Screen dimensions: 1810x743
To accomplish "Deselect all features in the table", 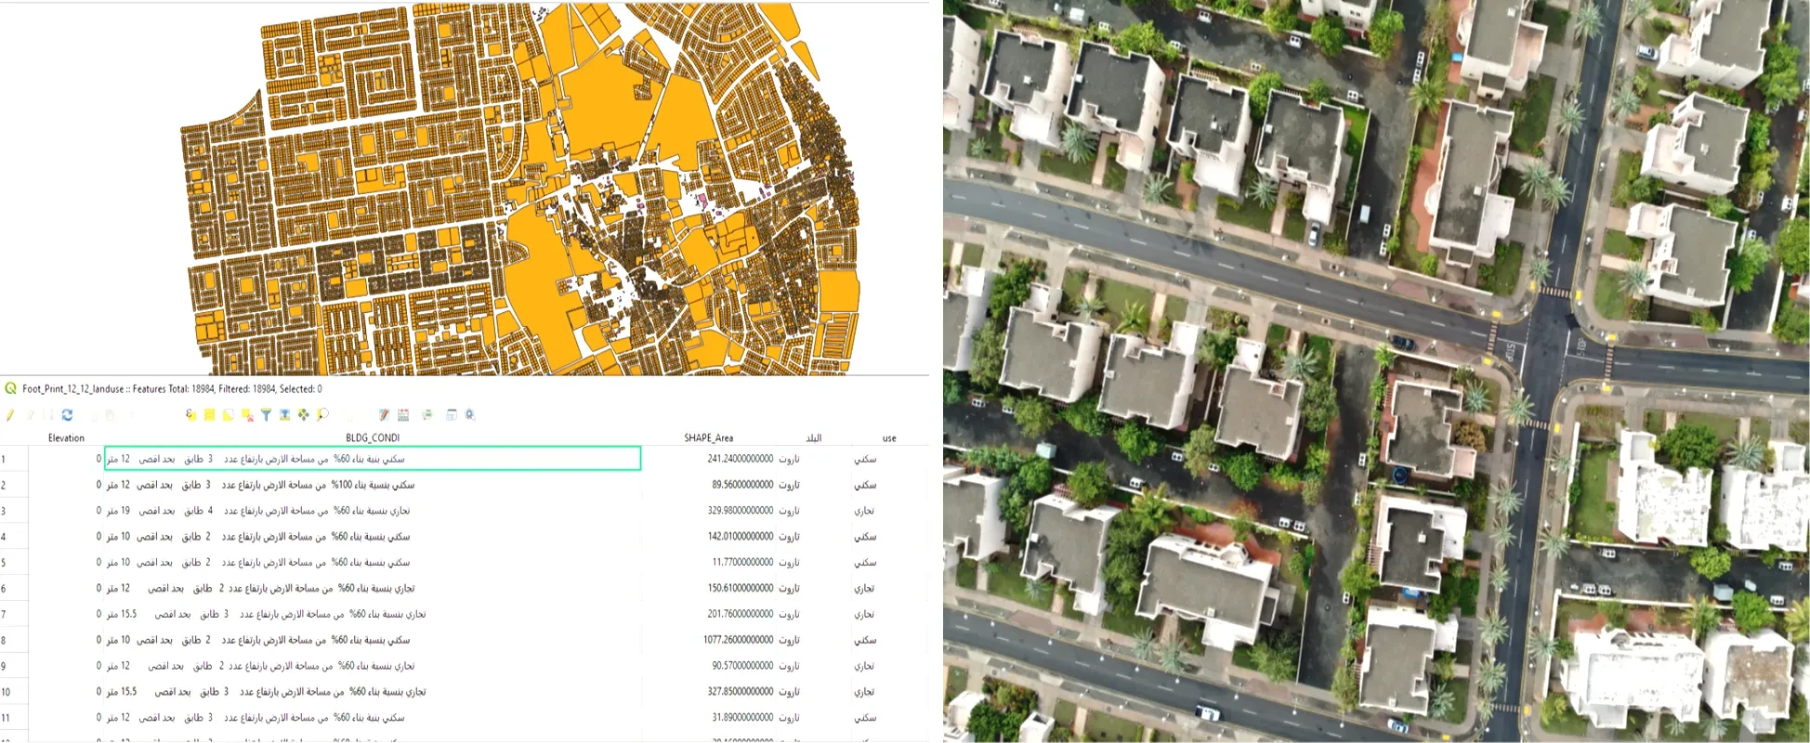I will [x=247, y=415].
